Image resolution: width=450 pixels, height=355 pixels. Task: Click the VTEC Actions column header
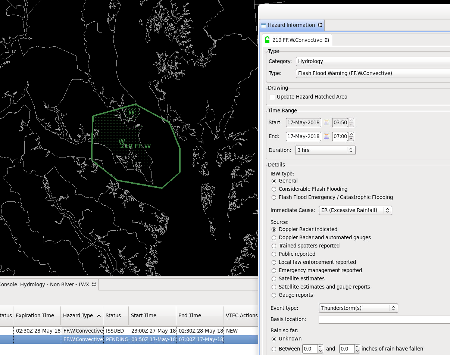pyautogui.click(x=241, y=315)
